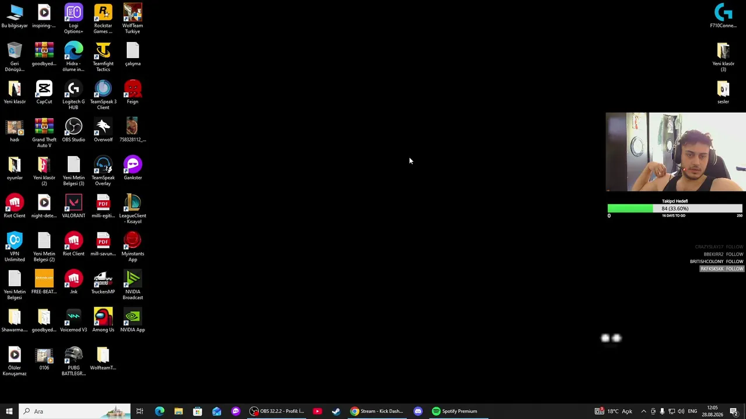Select the Among Us shortcut
Screen dimensions: 746x419
103,321
